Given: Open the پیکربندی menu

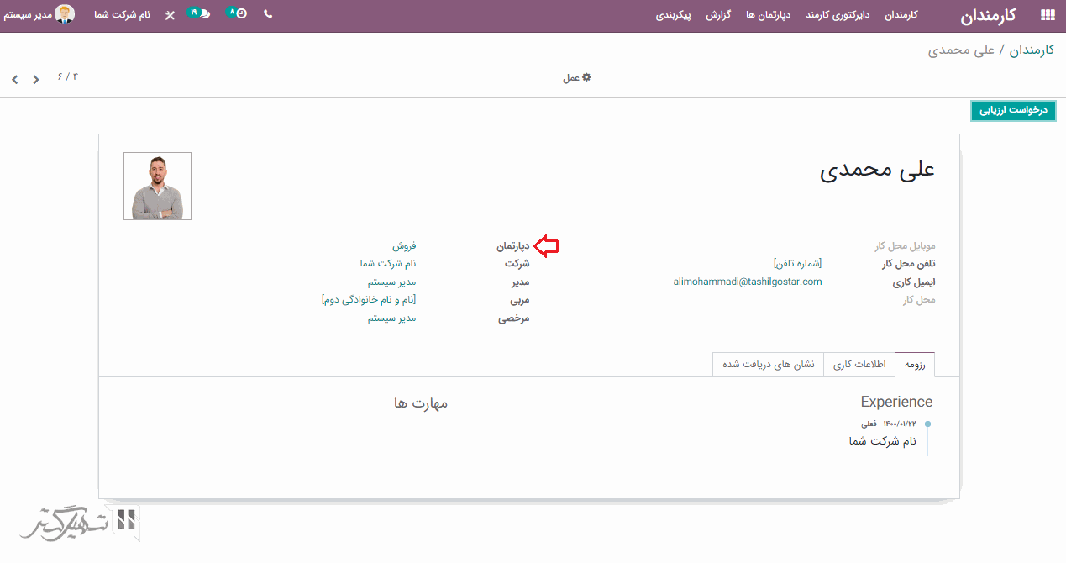Looking at the screenshot, I should coord(673,15).
